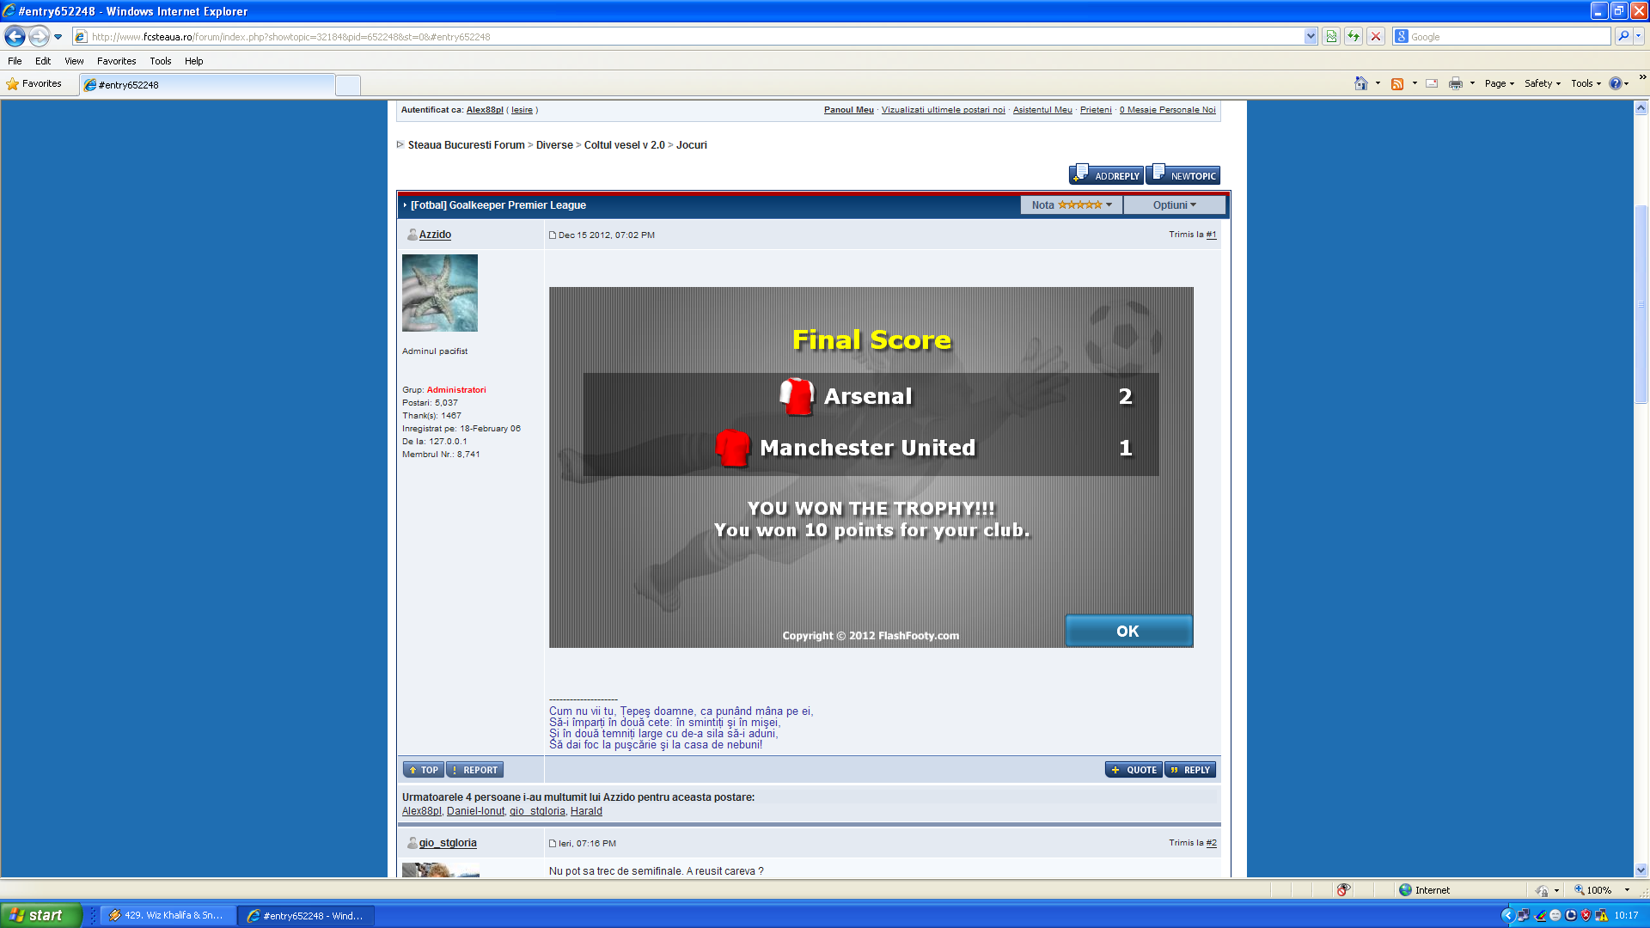
Task: Click Daniel-Ionut in the thanks list
Action: (475, 811)
